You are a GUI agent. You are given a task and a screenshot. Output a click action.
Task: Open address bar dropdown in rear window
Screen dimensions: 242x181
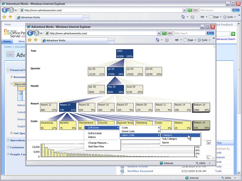pos(185,10)
